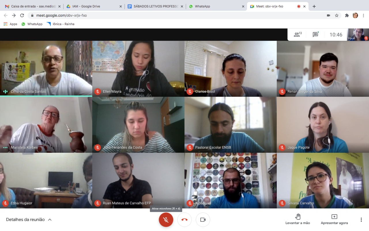Open the participants list icon
Screen dimensions: 369x231
(x=298, y=35)
